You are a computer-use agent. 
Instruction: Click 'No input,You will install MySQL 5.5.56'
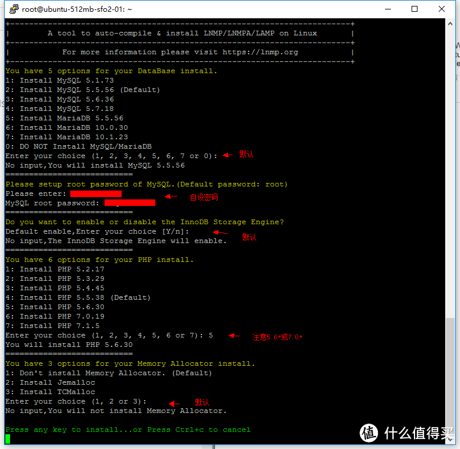[95, 165]
